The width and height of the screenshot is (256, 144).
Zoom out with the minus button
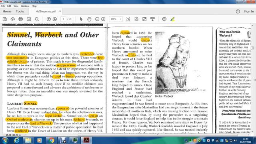[x=97, y=19]
